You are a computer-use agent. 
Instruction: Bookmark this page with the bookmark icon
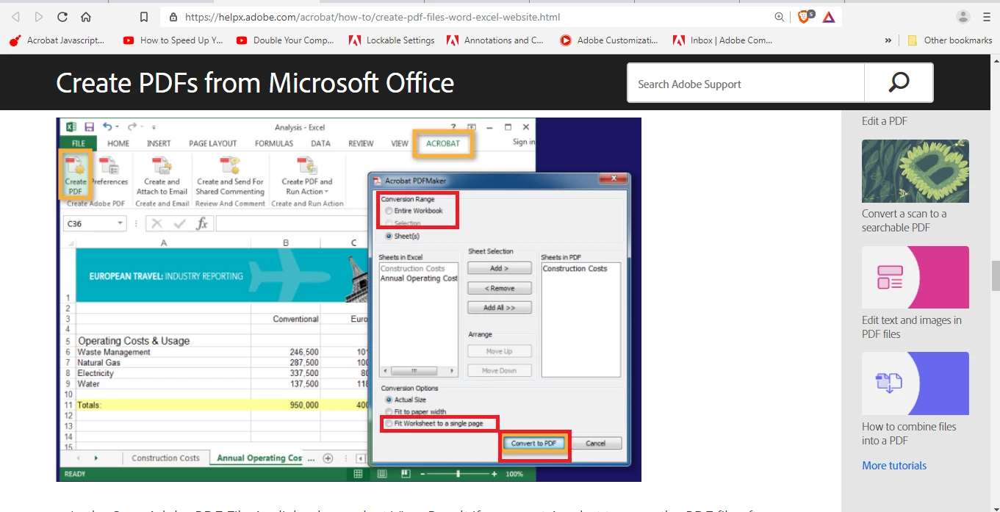point(144,17)
